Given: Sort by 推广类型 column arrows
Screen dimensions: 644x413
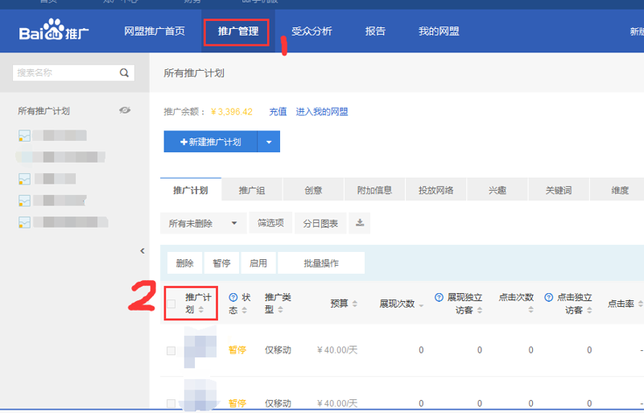Looking at the screenshot, I should coord(280,310).
